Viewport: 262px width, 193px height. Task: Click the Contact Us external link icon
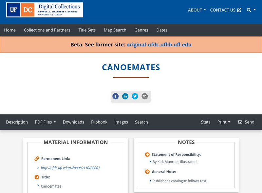239,10
